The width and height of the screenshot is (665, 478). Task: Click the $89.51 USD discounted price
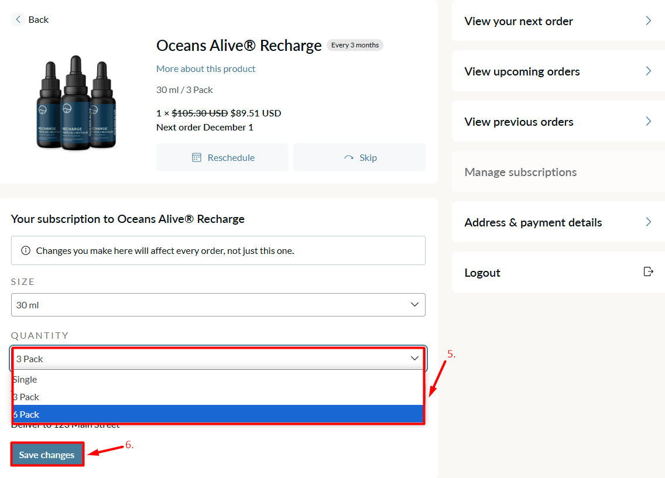point(256,113)
